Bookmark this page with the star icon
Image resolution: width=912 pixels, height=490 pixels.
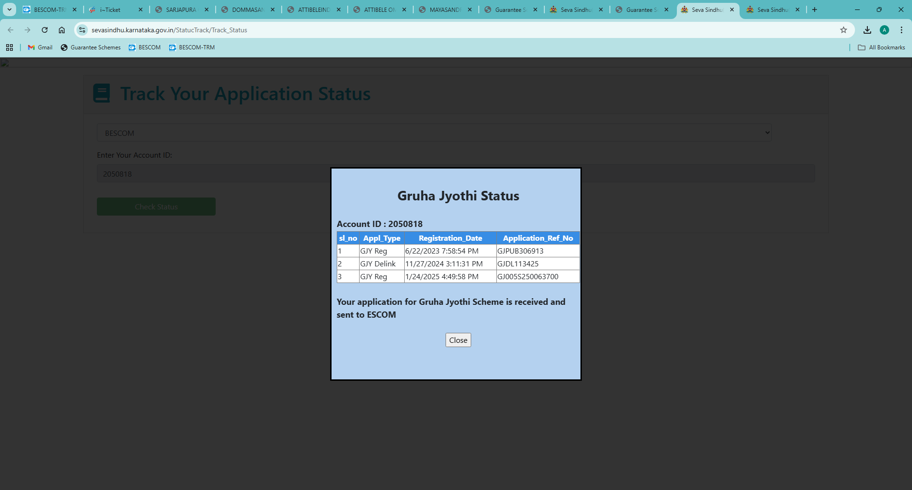click(x=844, y=30)
